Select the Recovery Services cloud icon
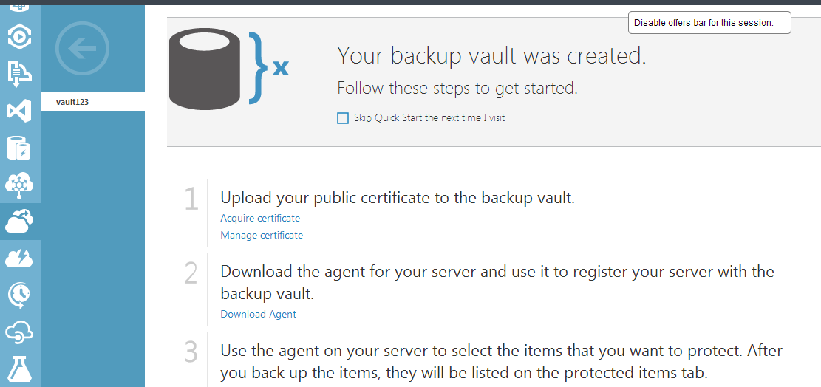This screenshot has width=821, height=387. tap(20, 222)
